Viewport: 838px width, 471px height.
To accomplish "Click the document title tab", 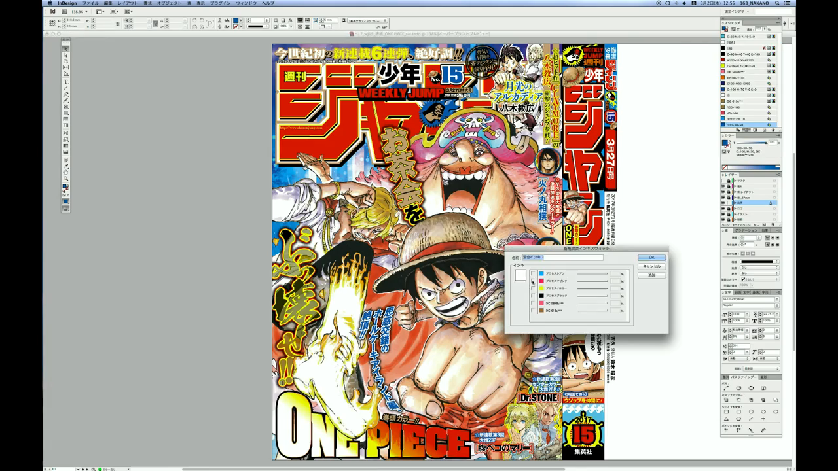I will pos(419,34).
